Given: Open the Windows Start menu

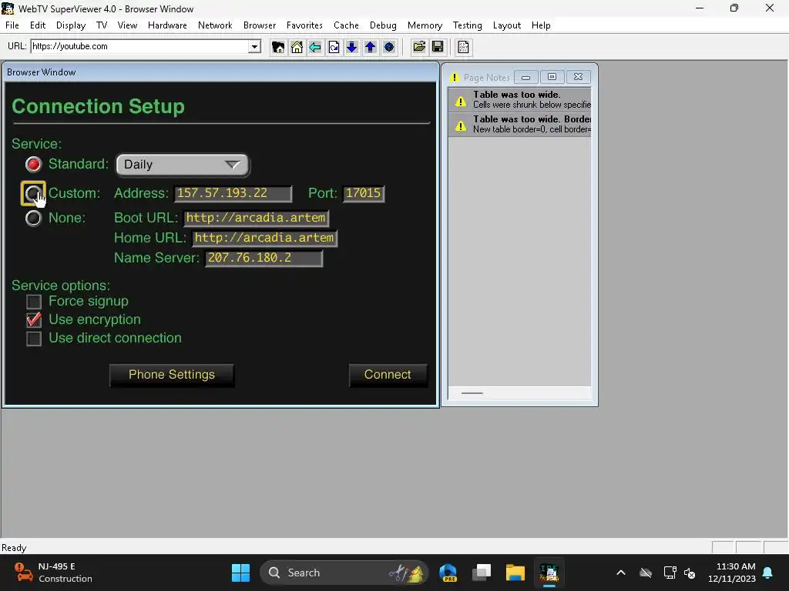Looking at the screenshot, I should (x=240, y=573).
